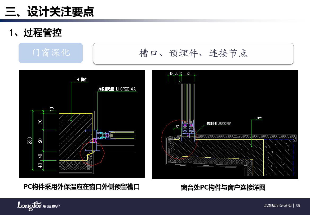Select the subheading 1、过程管控
The width and height of the screenshot is (310, 215).
36,32
